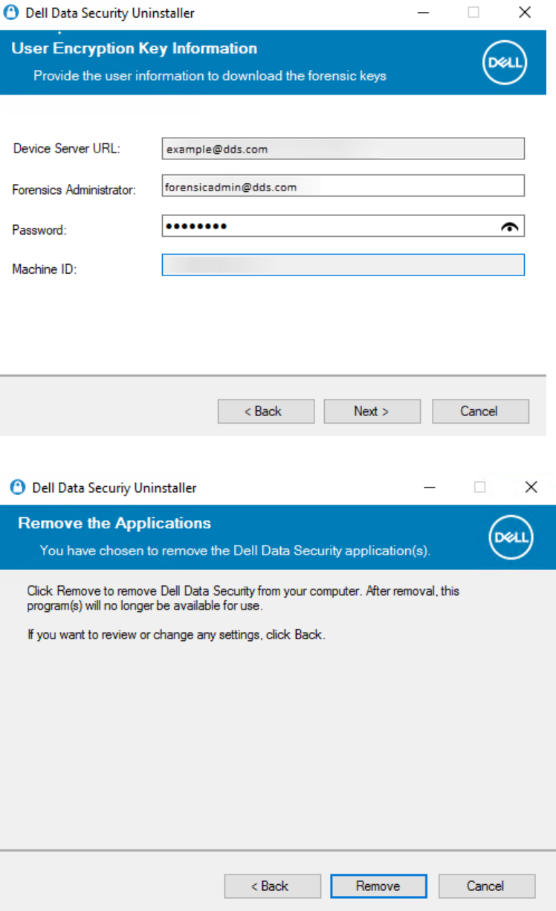Click Remove to uninstall Dell Data Security

pyautogui.click(x=378, y=886)
